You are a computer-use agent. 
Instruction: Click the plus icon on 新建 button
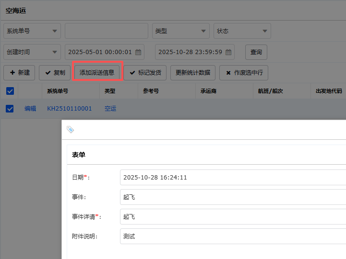(12, 73)
